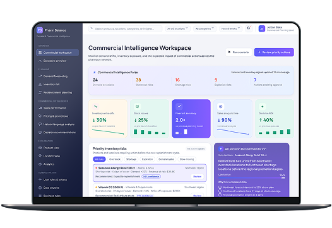Viewport: 332px width, 228px height.
Task: Open the All US locations dropdown
Action: point(177,28)
